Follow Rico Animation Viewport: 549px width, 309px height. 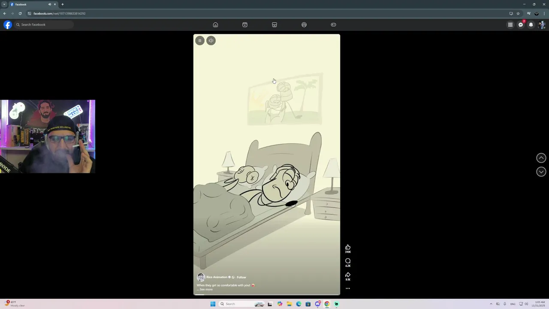241,277
